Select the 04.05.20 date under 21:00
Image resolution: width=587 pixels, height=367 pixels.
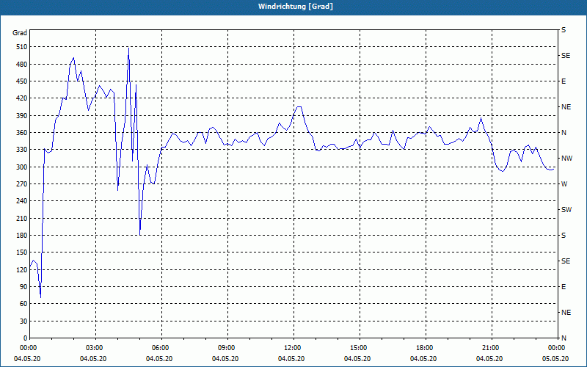pyautogui.click(x=489, y=359)
